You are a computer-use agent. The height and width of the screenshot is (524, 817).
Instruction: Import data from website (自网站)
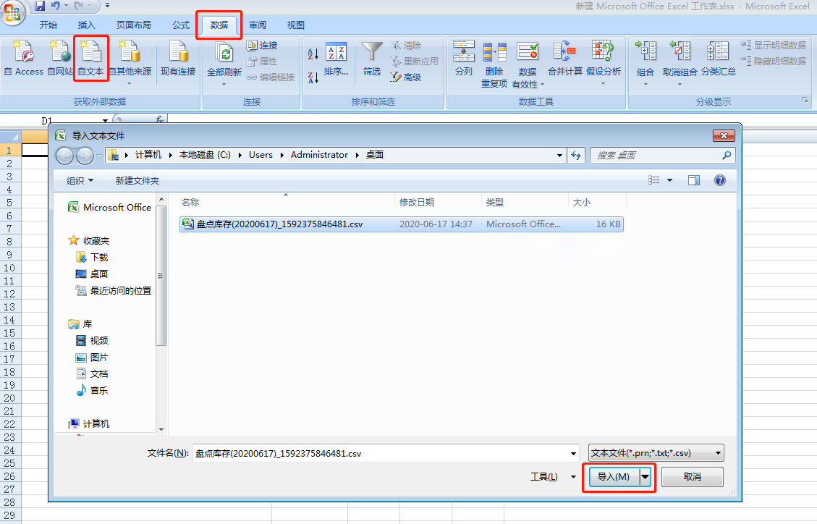point(60,59)
